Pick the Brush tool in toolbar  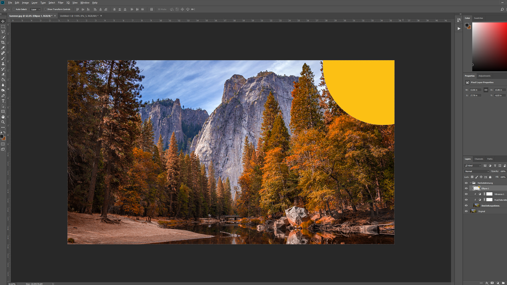(x=3, y=58)
